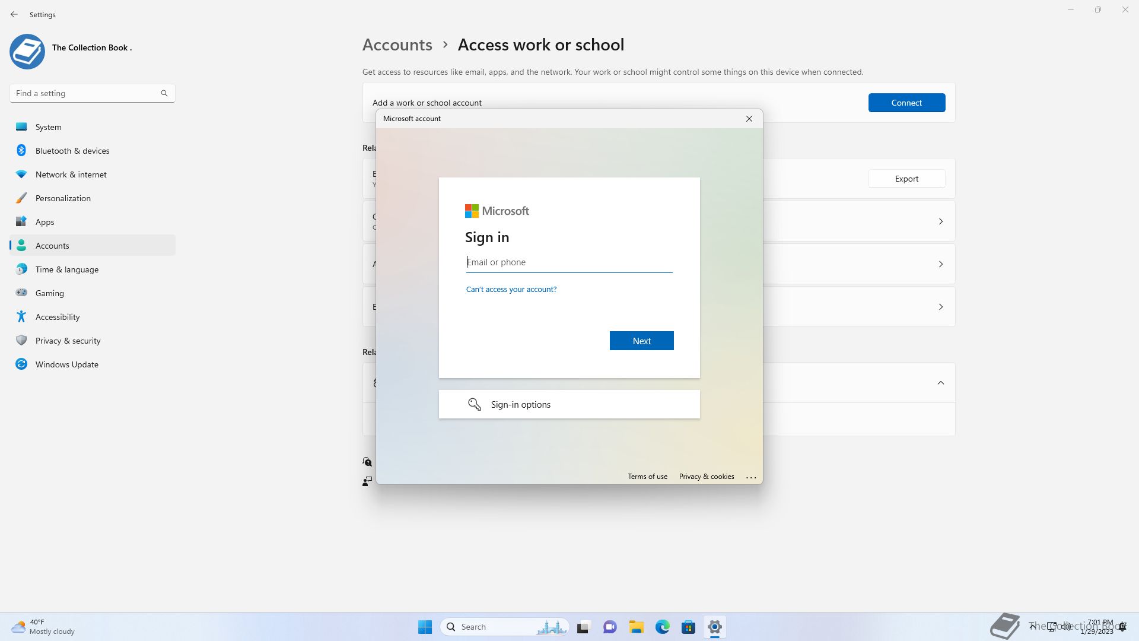Open Terms of use link
This screenshot has height=641, width=1139.
[647, 477]
